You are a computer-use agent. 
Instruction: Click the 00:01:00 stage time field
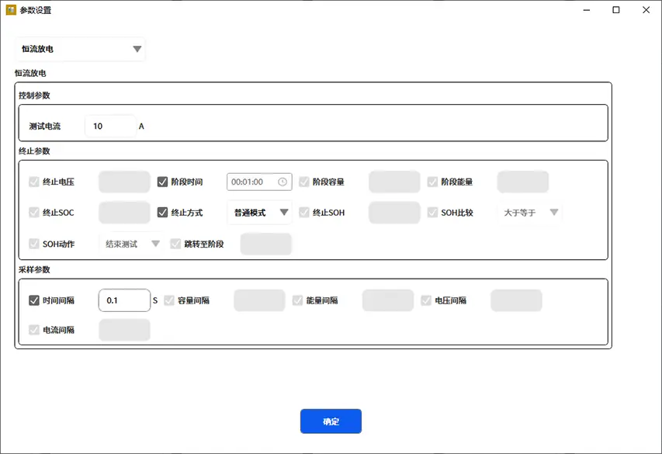(251, 182)
